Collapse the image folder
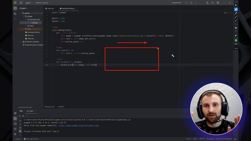 (x=23, y=16)
